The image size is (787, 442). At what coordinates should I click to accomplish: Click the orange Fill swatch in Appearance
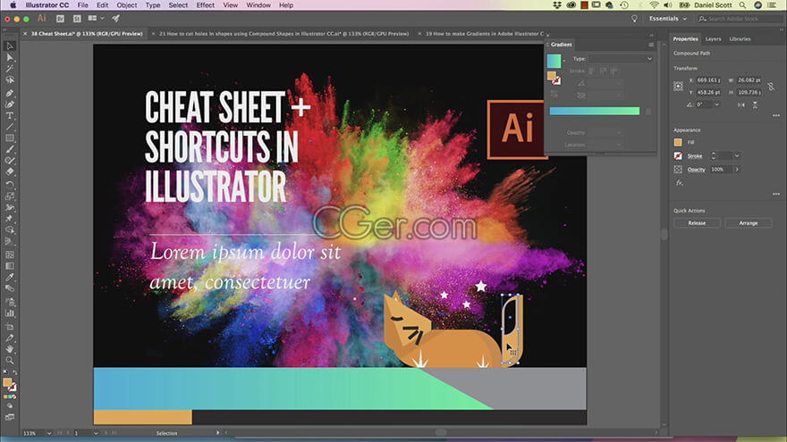pos(678,142)
